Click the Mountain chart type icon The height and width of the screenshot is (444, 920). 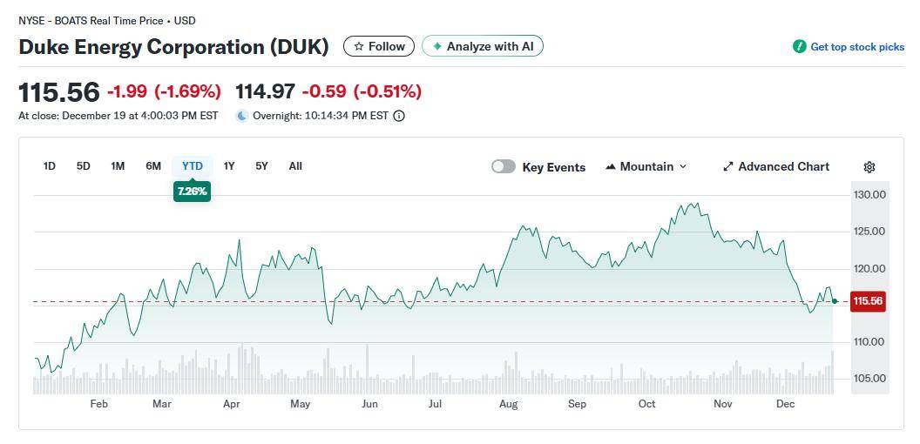(611, 167)
